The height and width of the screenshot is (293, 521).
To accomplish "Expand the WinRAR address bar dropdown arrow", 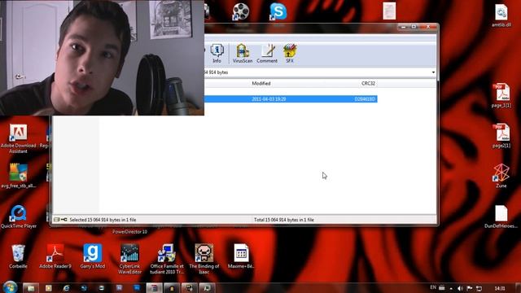I will tap(433, 72).
